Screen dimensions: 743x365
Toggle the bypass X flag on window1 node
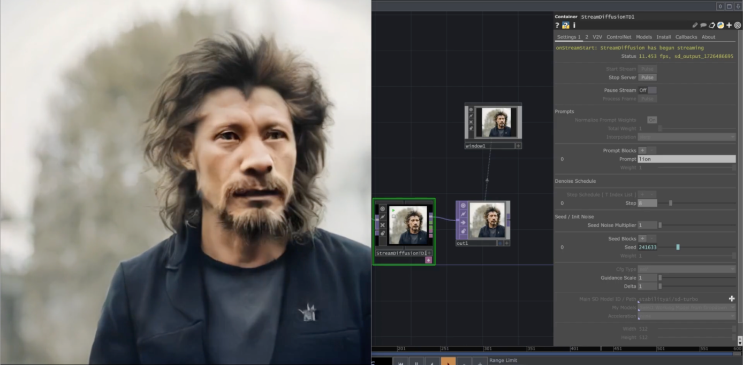471,122
